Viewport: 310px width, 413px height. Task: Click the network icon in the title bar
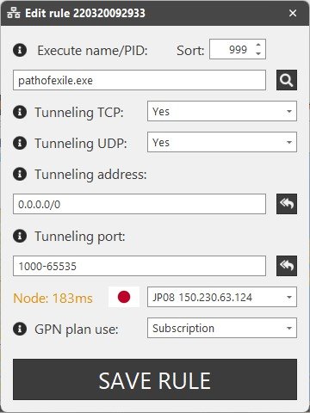point(14,13)
